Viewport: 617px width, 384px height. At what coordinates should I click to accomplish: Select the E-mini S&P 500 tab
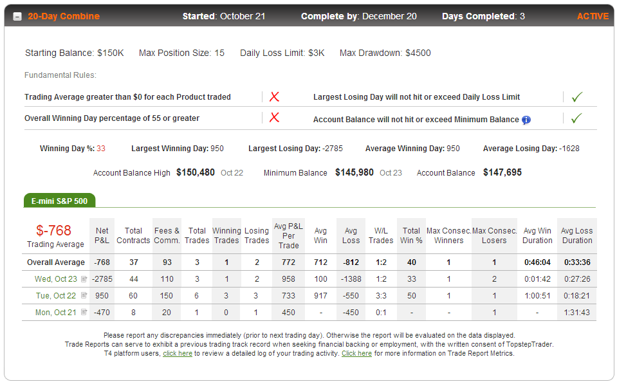pos(59,201)
